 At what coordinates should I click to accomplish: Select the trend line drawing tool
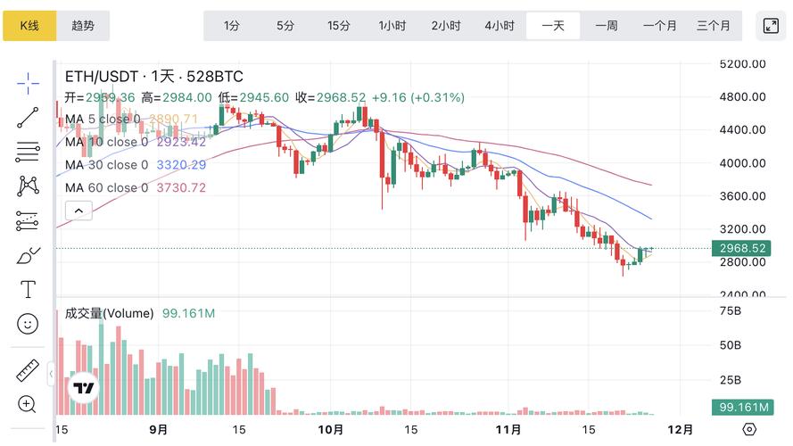tap(28, 118)
